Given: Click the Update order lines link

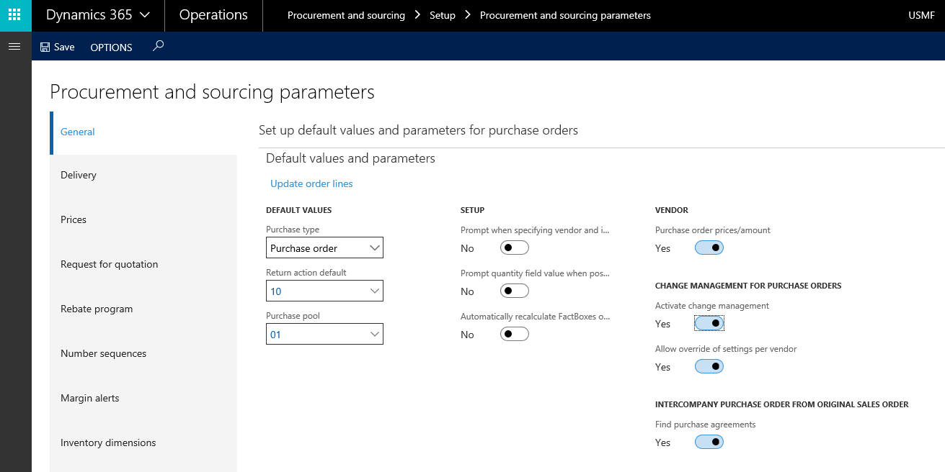Looking at the screenshot, I should pos(311,183).
